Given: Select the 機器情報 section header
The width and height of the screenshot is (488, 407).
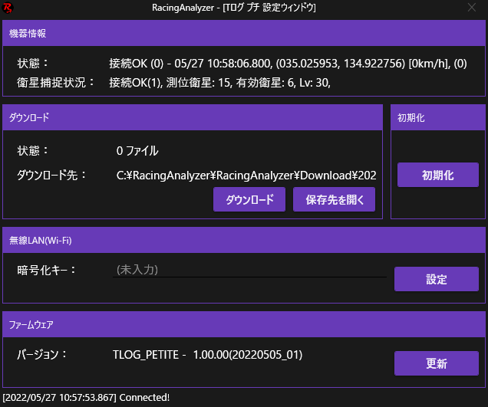Looking at the screenshot, I should pos(243,34).
